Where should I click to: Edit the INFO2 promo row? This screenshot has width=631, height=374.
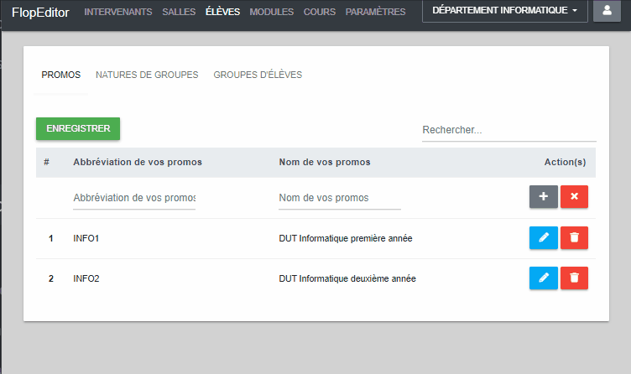click(x=543, y=278)
